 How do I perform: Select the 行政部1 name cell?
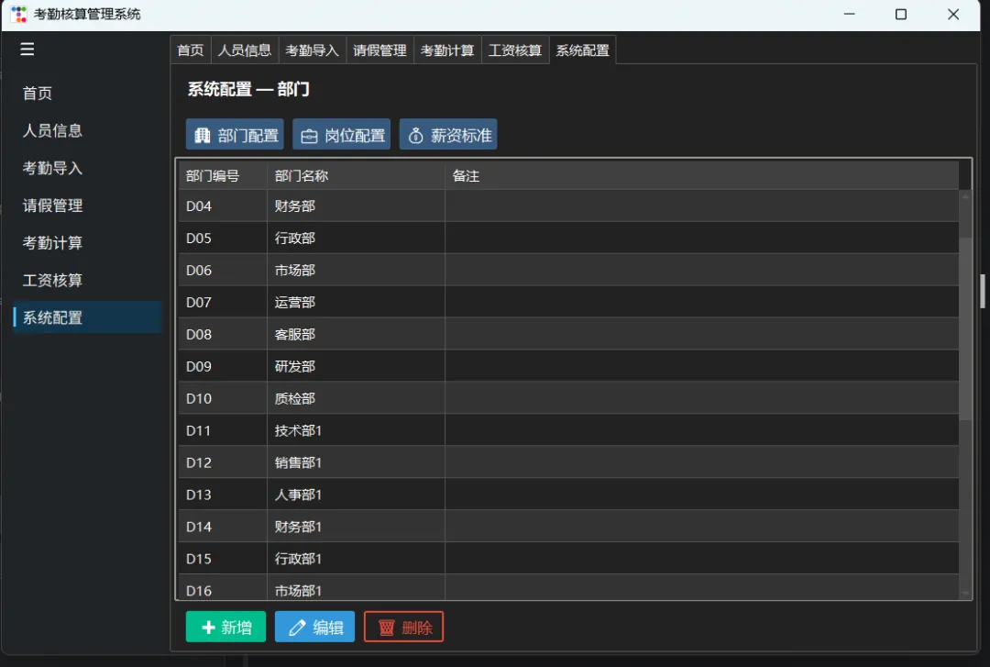point(356,559)
